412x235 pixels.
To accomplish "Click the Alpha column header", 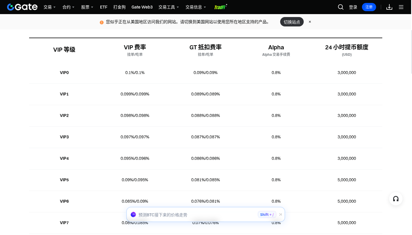I will click(276, 47).
